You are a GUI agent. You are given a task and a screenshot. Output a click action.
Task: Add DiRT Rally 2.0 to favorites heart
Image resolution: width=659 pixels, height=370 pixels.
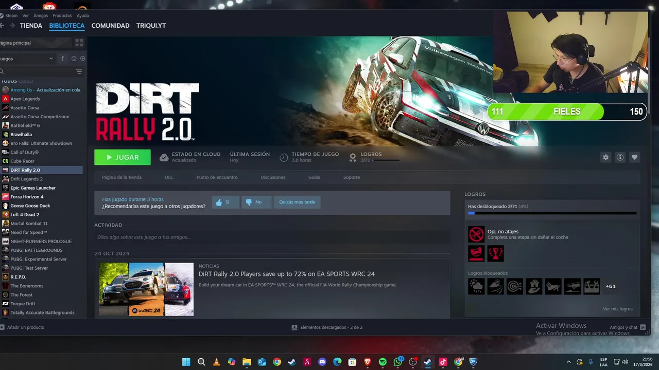tap(634, 157)
